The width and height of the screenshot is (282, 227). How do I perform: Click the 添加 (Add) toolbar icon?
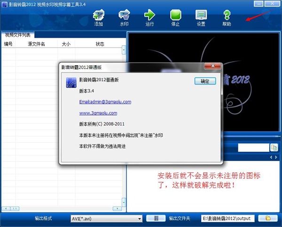click(98, 17)
